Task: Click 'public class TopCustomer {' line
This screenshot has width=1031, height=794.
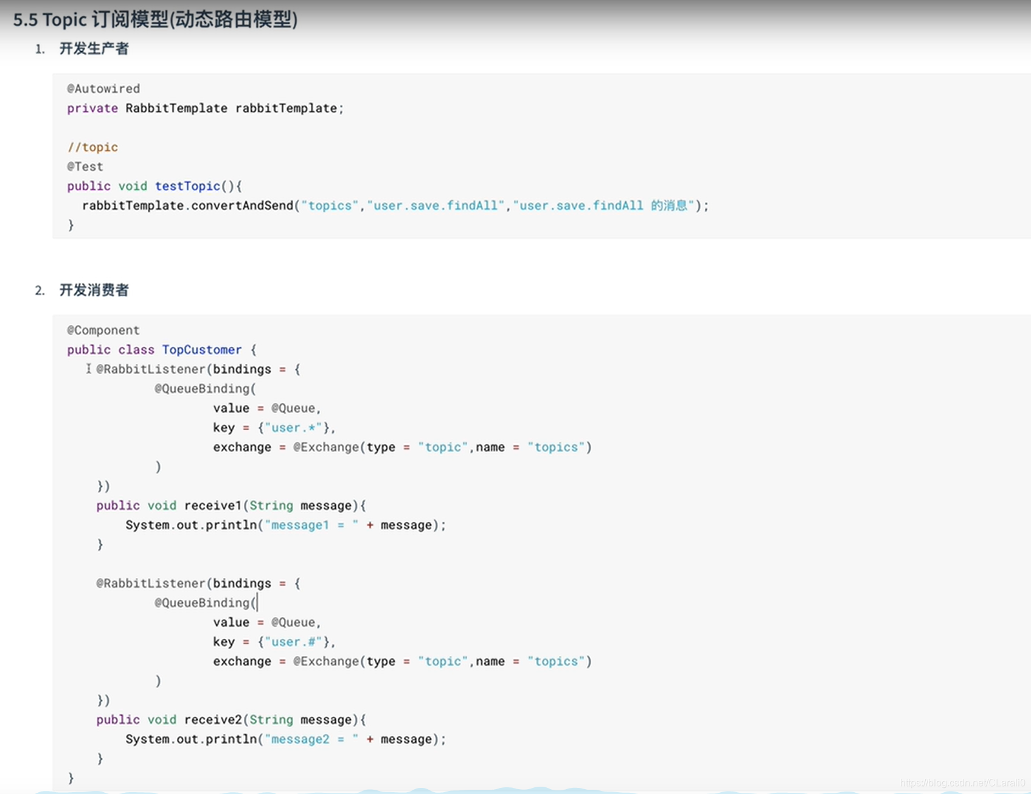Action: tap(162, 350)
